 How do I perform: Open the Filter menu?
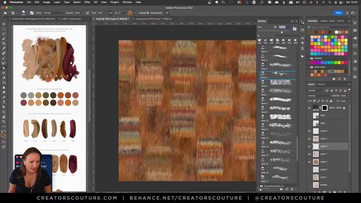[x=87, y=2]
